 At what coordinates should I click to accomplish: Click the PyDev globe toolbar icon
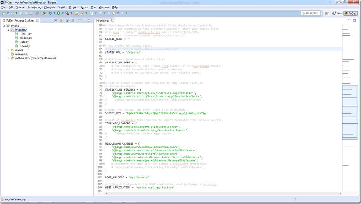43,13
